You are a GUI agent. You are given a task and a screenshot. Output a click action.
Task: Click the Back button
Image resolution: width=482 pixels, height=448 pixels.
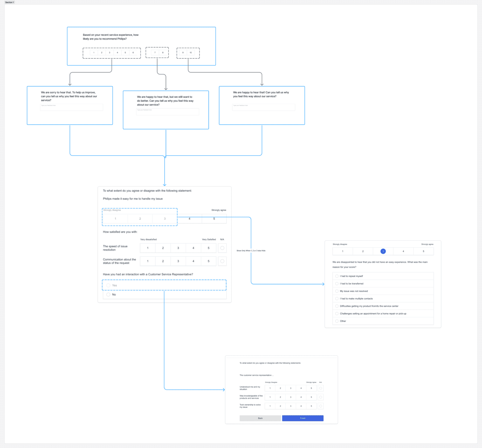click(260, 418)
